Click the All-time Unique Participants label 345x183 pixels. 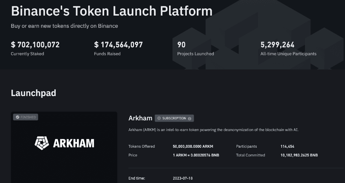tap(289, 54)
